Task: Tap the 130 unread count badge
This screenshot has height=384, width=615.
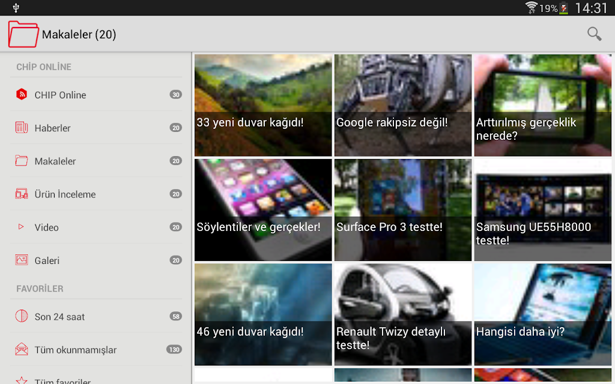Action: pos(174,350)
